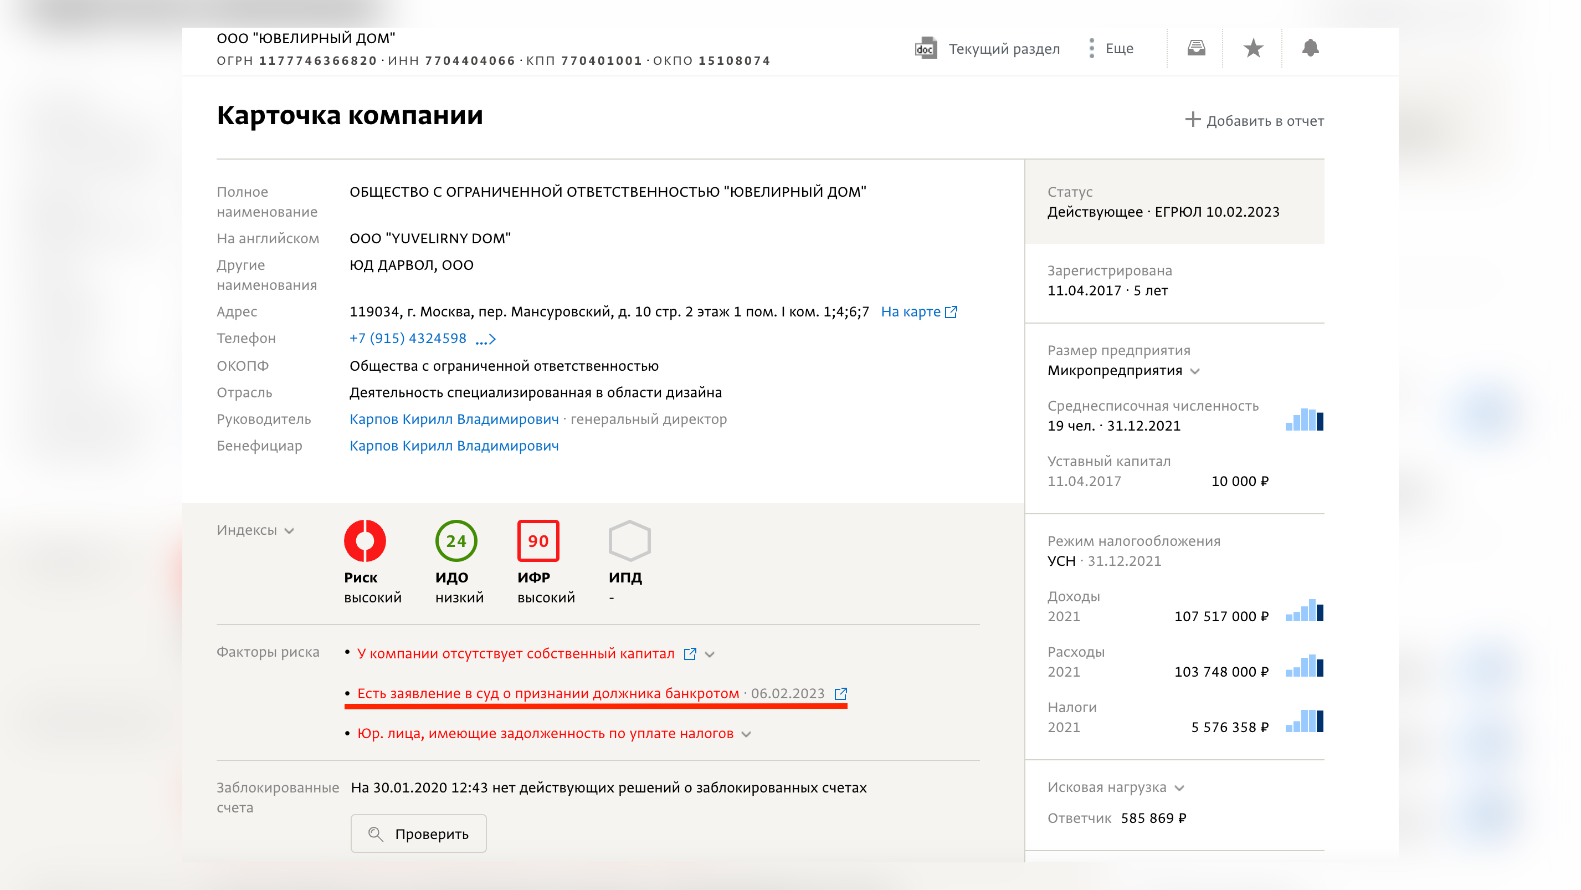Select the КПП value 770401001

pos(602,61)
